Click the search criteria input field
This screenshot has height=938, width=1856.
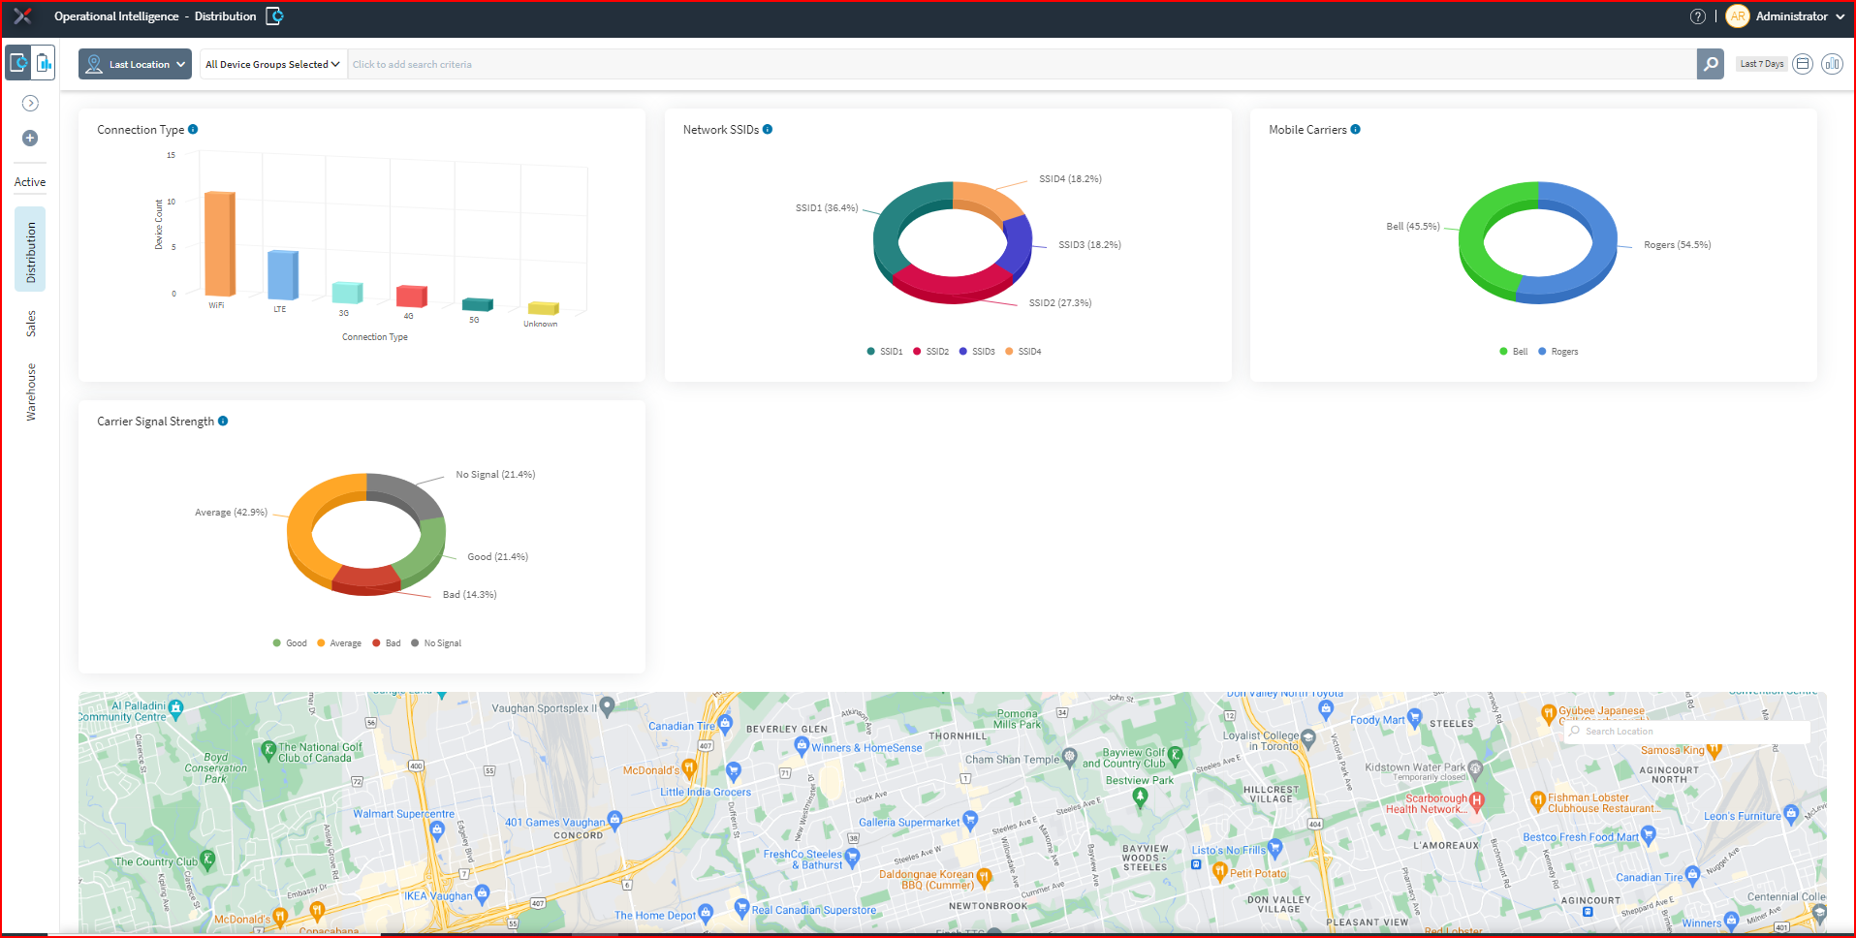(1021, 65)
